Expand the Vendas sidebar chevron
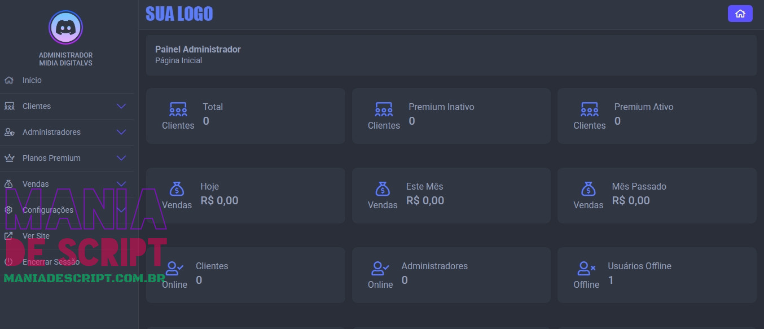 coord(121,184)
